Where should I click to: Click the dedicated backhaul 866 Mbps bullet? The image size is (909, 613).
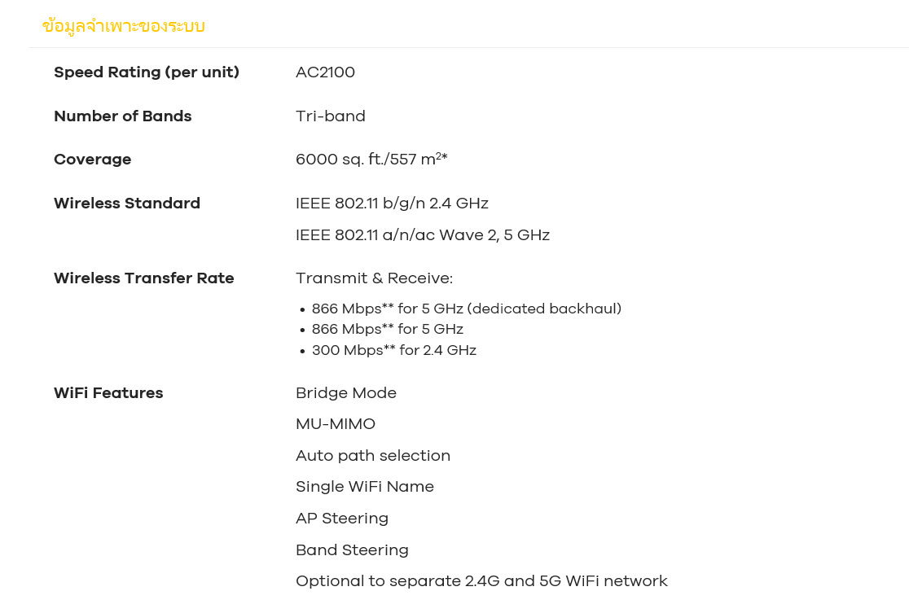tap(466, 309)
